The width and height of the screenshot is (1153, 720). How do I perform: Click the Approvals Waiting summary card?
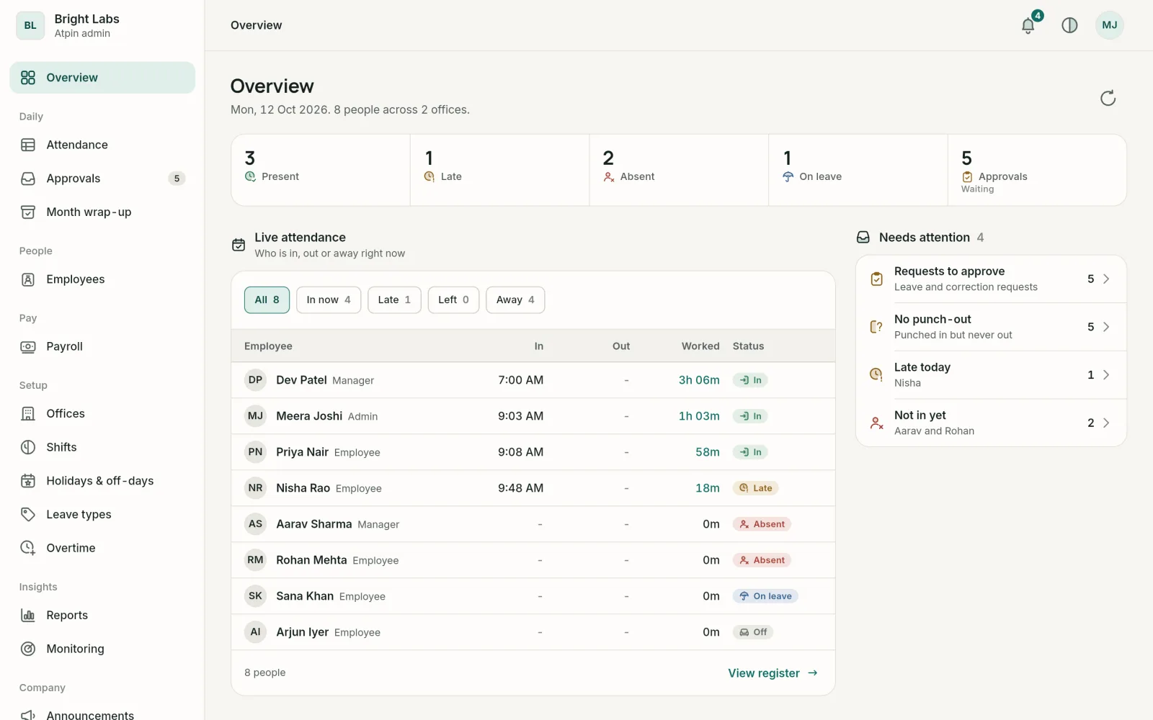click(1037, 170)
